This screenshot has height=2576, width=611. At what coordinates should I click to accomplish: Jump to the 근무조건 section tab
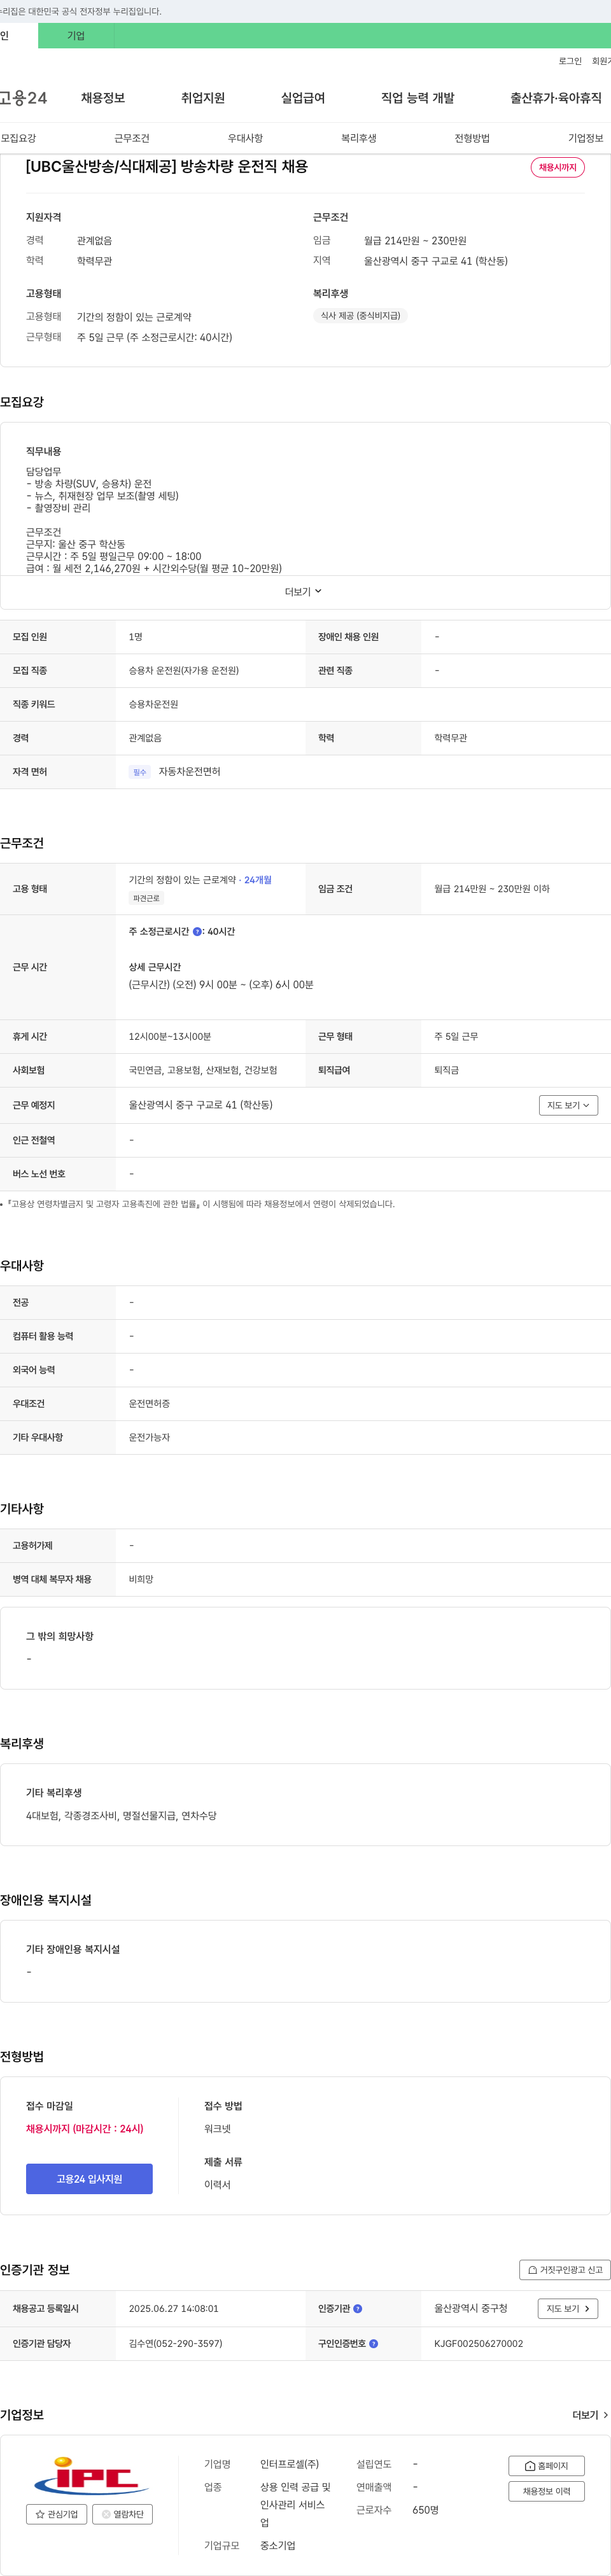[x=132, y=138]
